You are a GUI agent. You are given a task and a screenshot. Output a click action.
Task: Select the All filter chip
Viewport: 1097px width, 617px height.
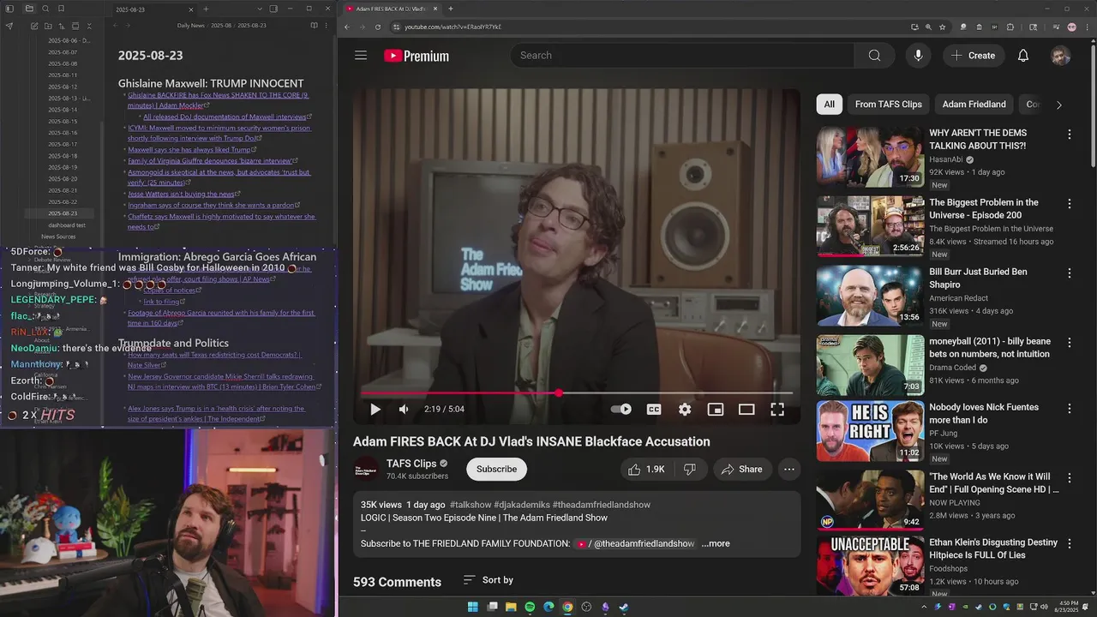(829, 105)
